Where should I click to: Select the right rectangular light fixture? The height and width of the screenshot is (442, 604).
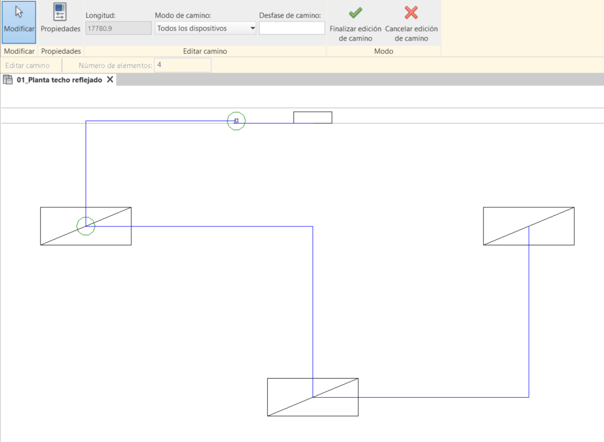point(529,226)
